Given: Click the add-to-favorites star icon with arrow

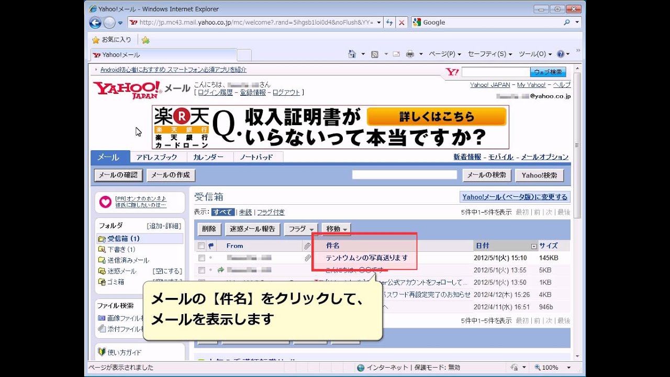Looking at the screenshot, I should tap(146, 40).
